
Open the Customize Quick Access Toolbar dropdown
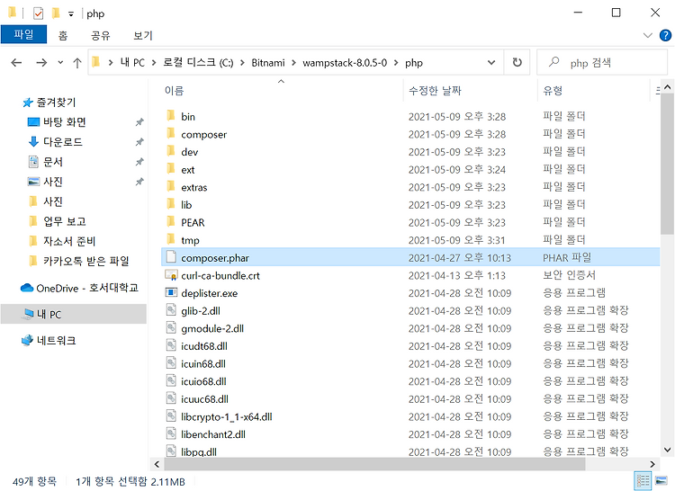70,14
